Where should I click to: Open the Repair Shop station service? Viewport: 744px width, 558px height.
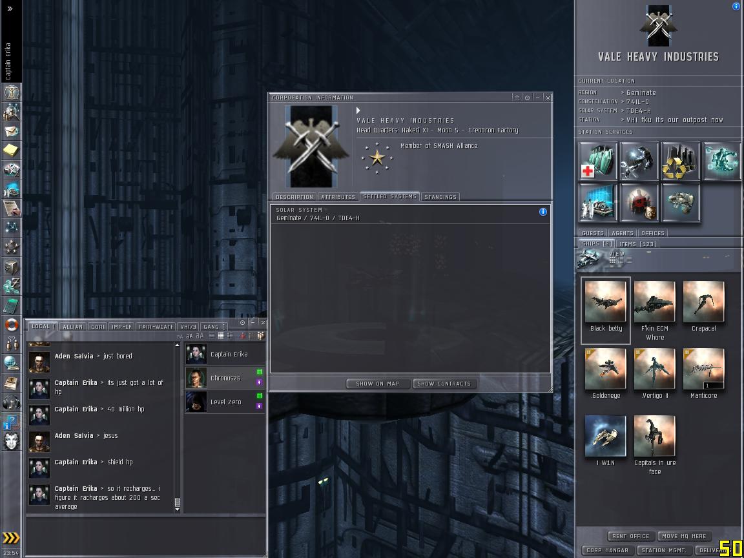pos(639,161)
